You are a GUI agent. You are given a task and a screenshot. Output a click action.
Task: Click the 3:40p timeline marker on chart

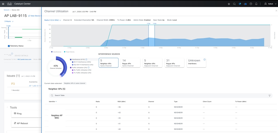click(x=155, y=23)
